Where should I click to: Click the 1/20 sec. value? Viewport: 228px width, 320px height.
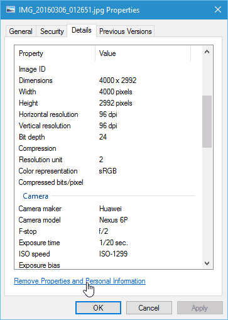(114, 243)
